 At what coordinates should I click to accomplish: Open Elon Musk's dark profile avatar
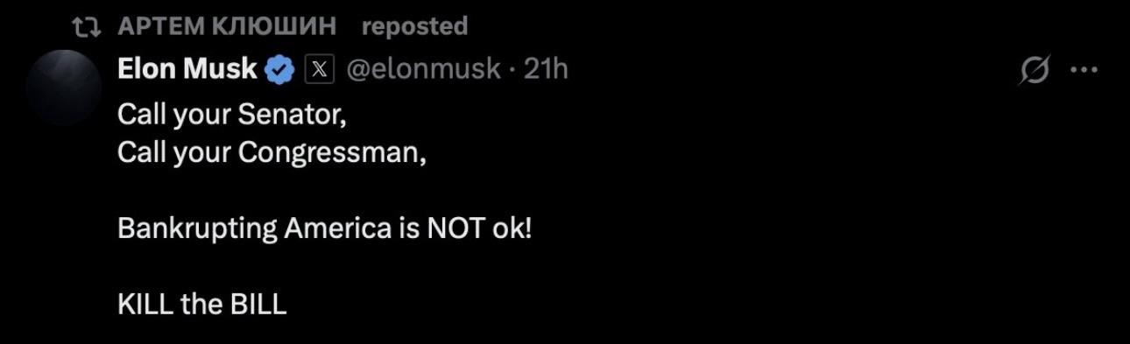click(x=63, y=88)
